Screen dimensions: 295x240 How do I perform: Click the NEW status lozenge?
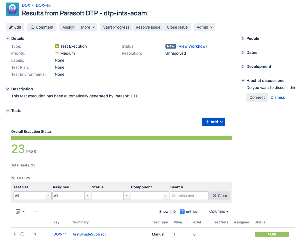coord(171,46)
